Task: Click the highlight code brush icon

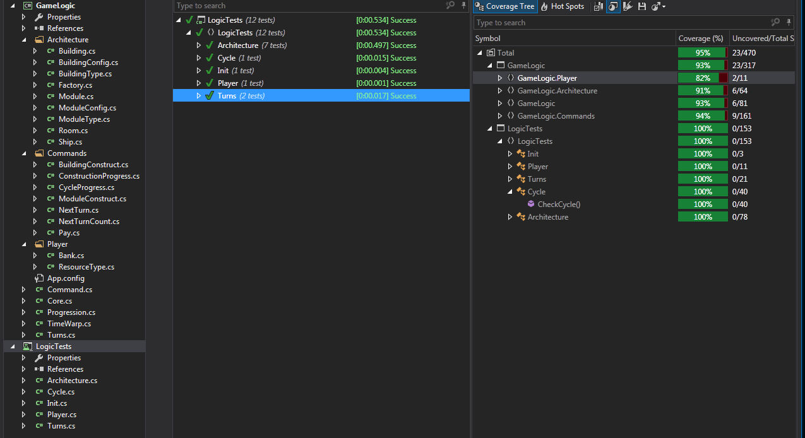Action: [627, 6]
